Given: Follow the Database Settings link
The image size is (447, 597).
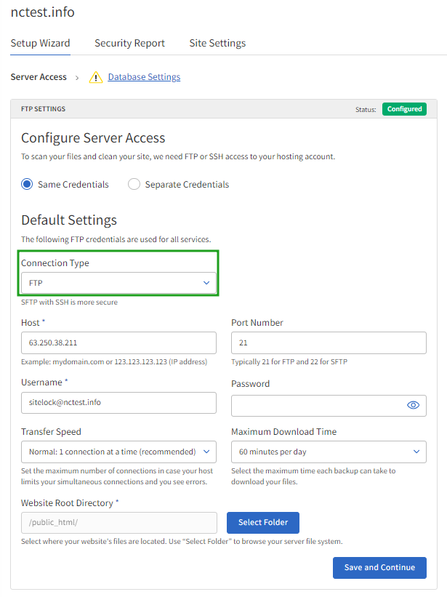Looking at the screenshot, I should click(144, 77).
